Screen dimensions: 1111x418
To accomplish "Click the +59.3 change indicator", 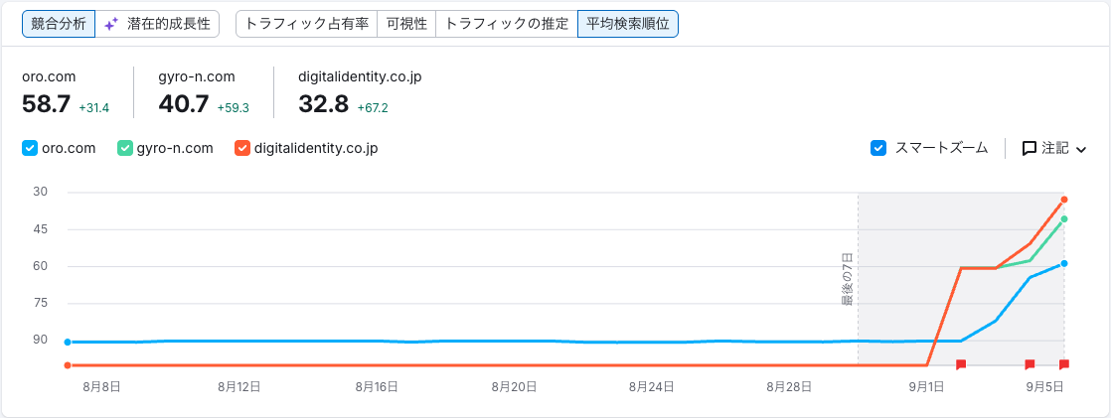I will (x=234, y=107).
